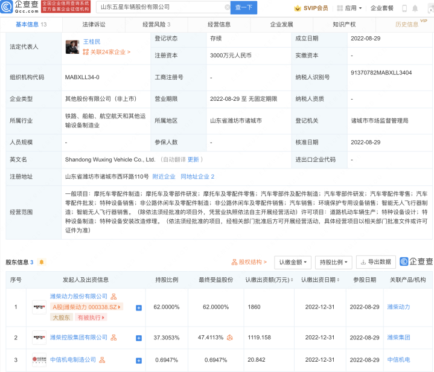Open related product 中信机电 link
This screenshot has height=372, width=434.
click(398, 360)
